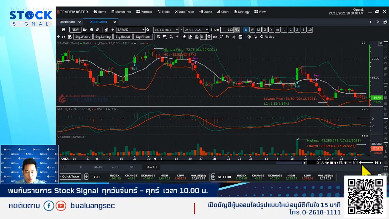389x219 pixels.
Task: Close the price chart panel X
Action: tap(380, 43)
